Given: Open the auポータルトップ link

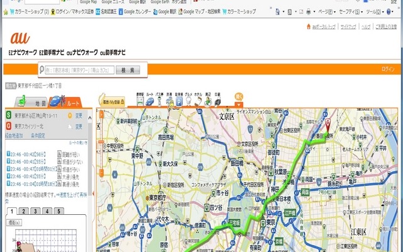Looking at the screenshot, I should click(x=324, y=26).
